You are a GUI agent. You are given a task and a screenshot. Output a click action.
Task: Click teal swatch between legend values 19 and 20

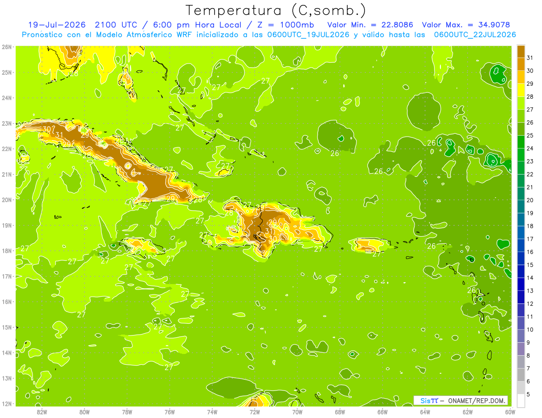(x=521, y=207)
